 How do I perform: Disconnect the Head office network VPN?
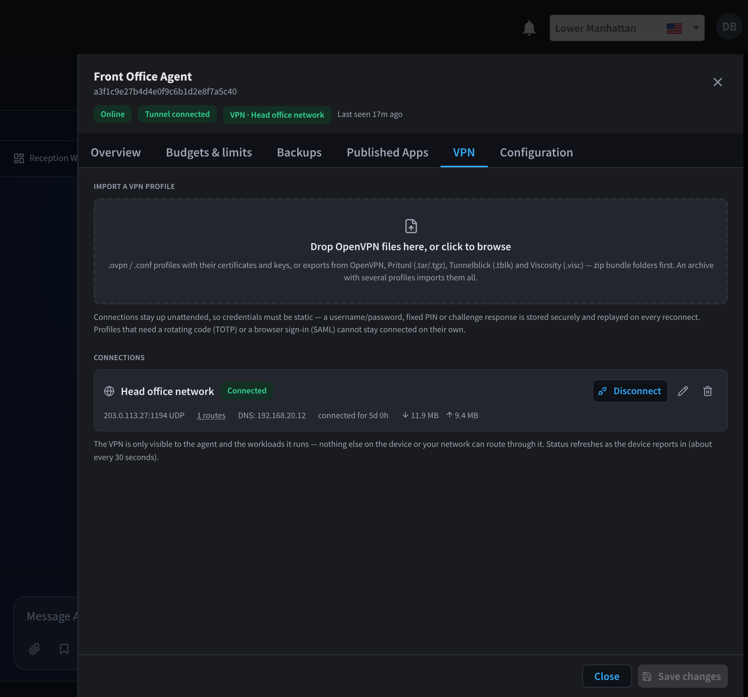point(630,391)
